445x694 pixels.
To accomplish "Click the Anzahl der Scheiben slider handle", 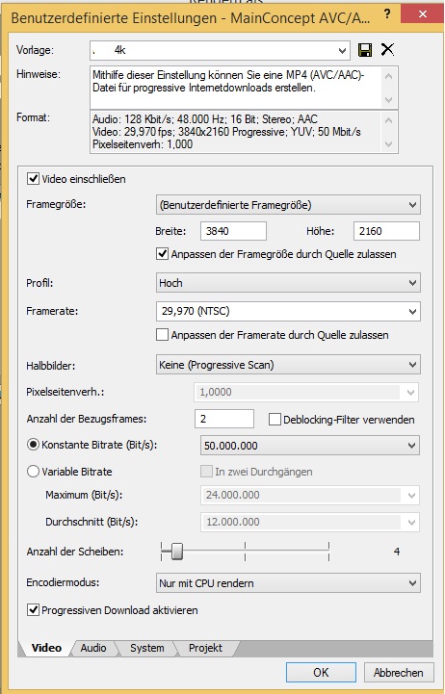I will click(177, 552).
